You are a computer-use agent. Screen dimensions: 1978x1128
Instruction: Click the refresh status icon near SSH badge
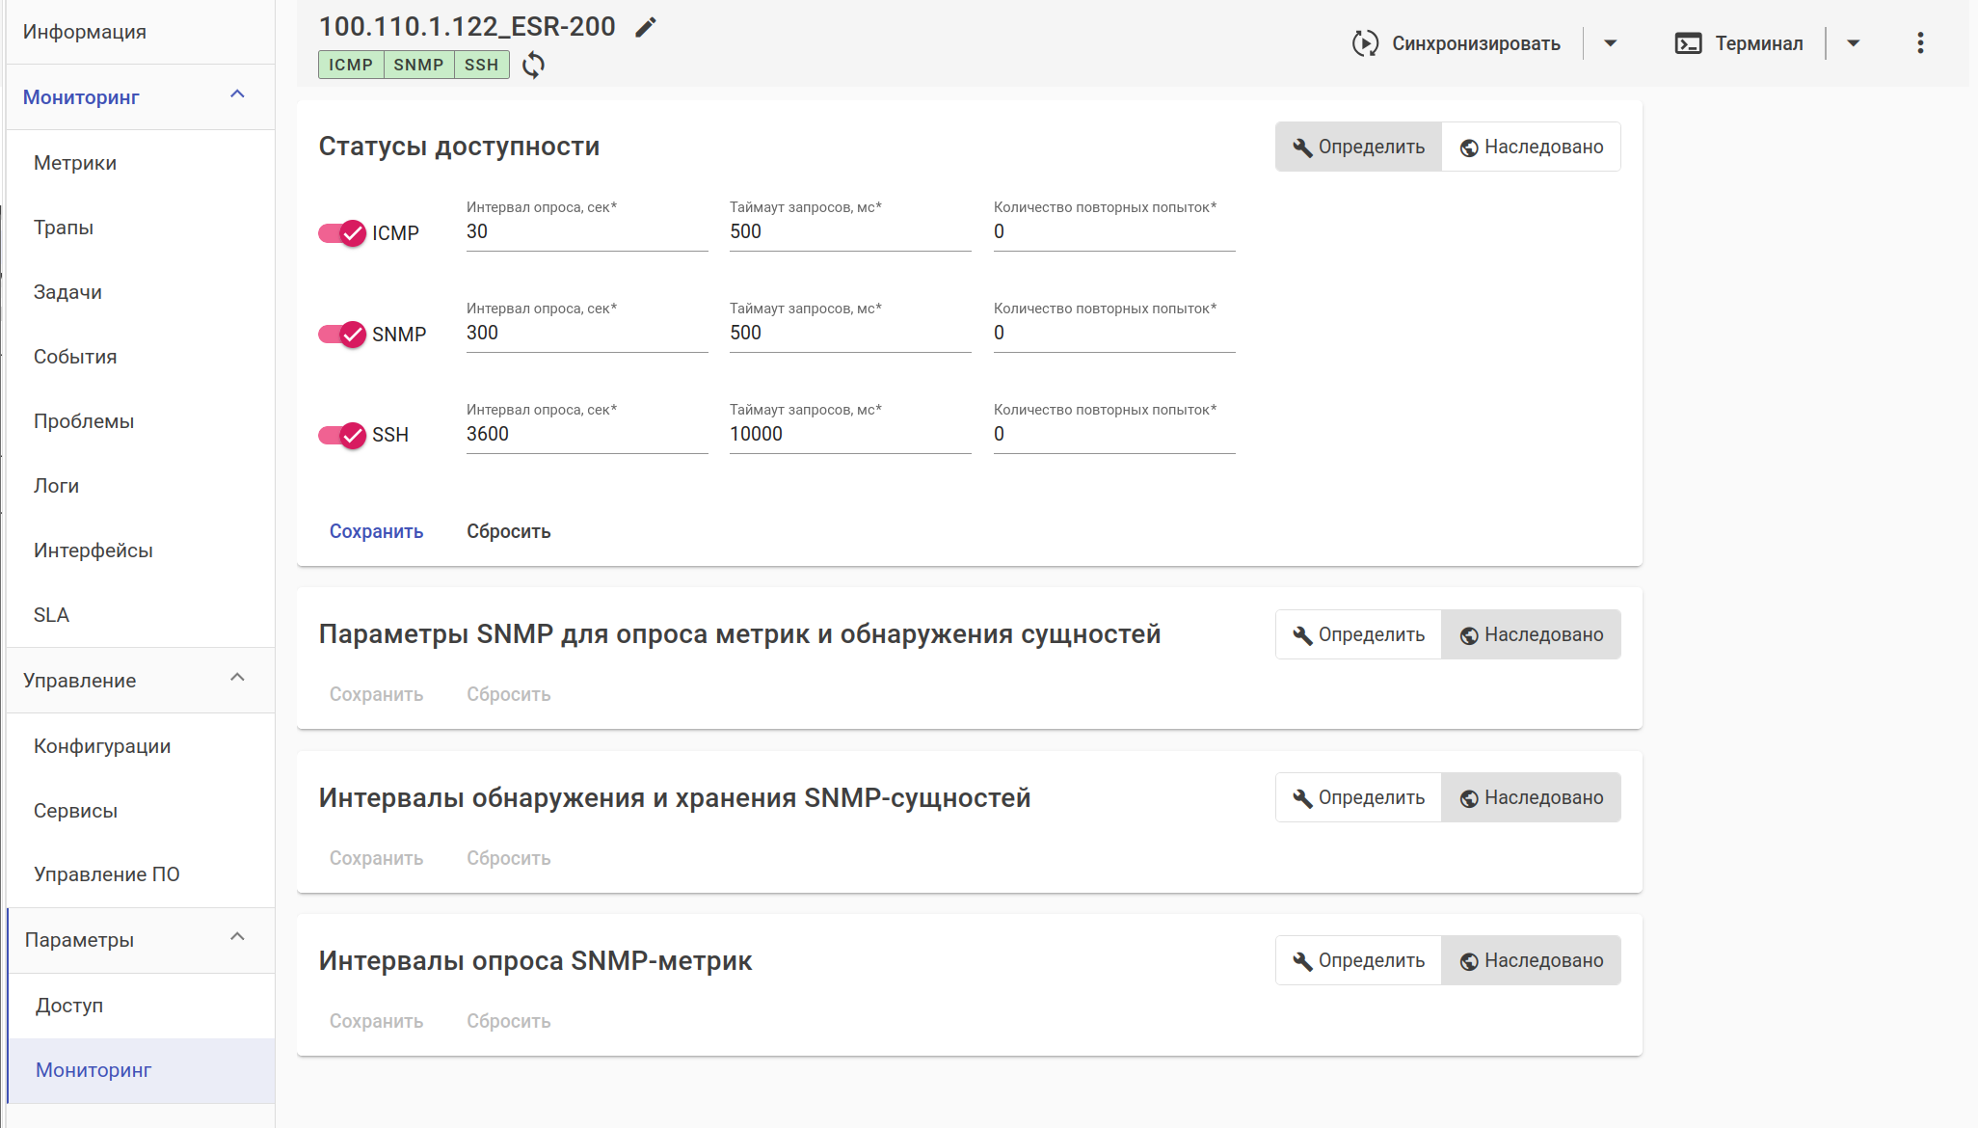coord(533,65)
